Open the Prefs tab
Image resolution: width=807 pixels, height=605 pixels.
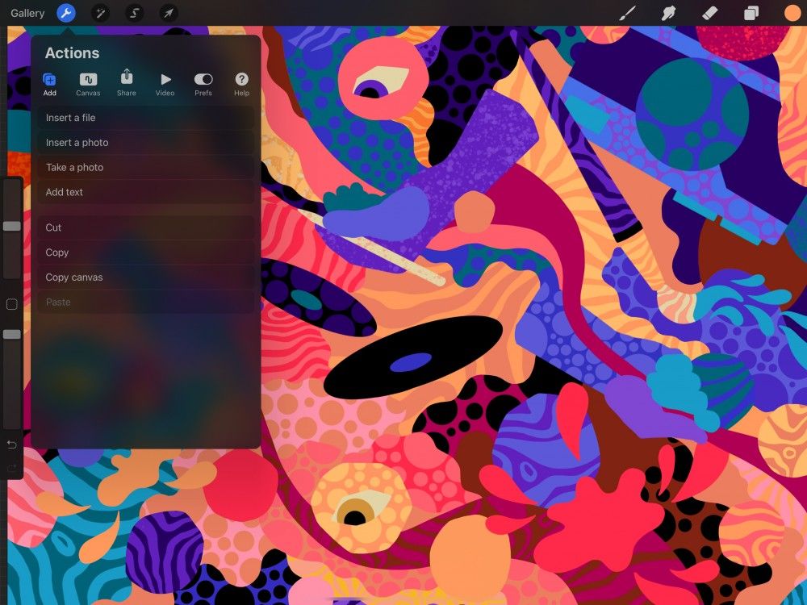[x=203, y=83]
